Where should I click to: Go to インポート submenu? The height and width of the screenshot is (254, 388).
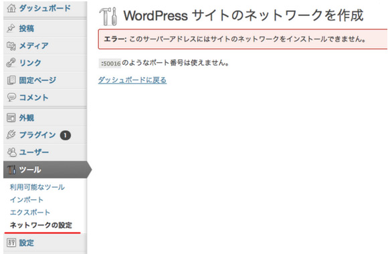[x=27, y=200]
